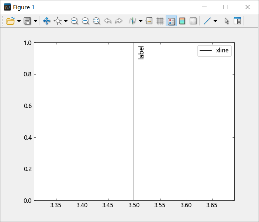Toggle the legend visibility button
The image size is (259, 222).
click(x=171, y=21)
